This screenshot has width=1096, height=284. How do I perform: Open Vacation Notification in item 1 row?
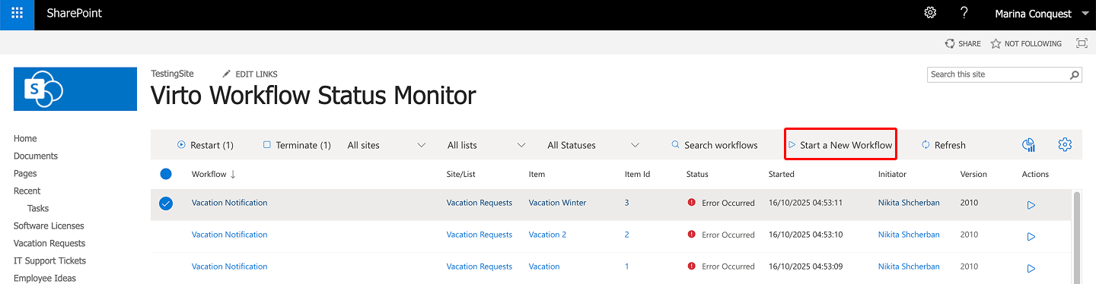[229, 267]
